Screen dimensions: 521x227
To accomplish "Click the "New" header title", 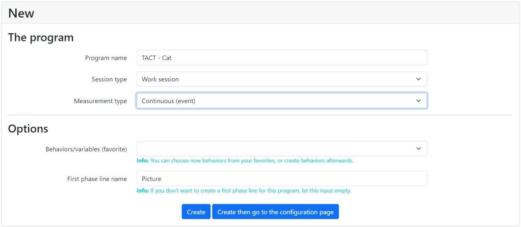I will 21,13.
